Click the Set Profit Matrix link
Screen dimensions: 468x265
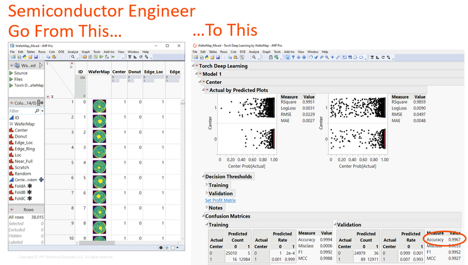click(220, 200)
